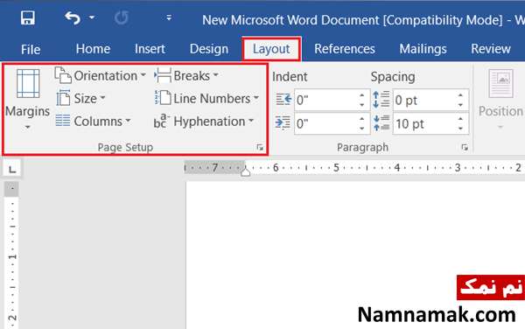Screen dimensions: 525x329
Task: Open the Paragraph dialog launcher
Action: coord(465,147)
